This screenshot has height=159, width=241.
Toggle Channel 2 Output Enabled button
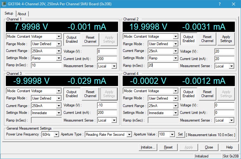188,39
